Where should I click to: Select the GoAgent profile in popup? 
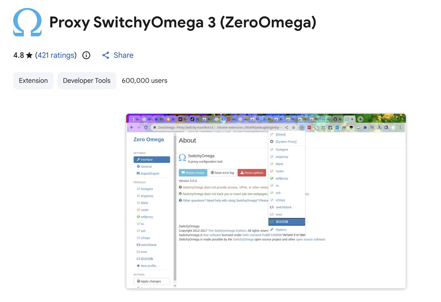coord(282,149)
